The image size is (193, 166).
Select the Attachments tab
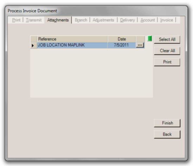58,20
